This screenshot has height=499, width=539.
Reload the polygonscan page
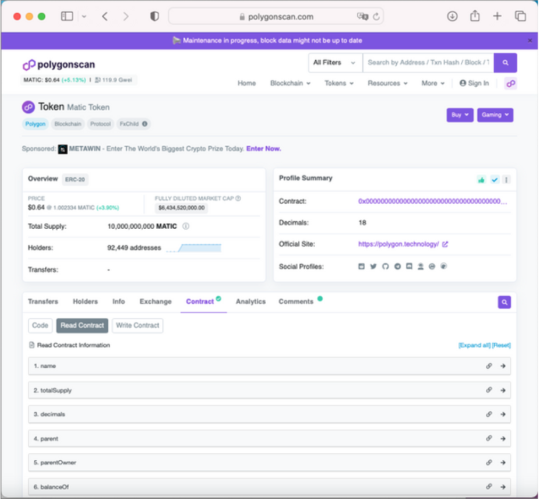(377, 16)
